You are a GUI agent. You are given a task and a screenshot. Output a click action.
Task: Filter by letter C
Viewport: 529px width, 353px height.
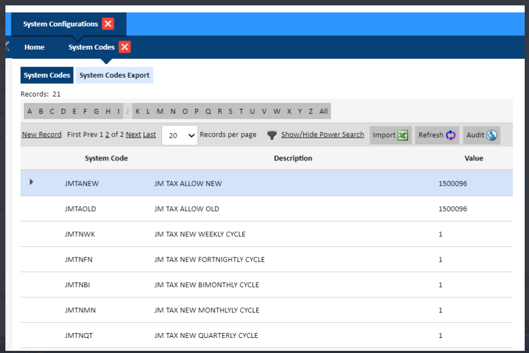point(52,111)
